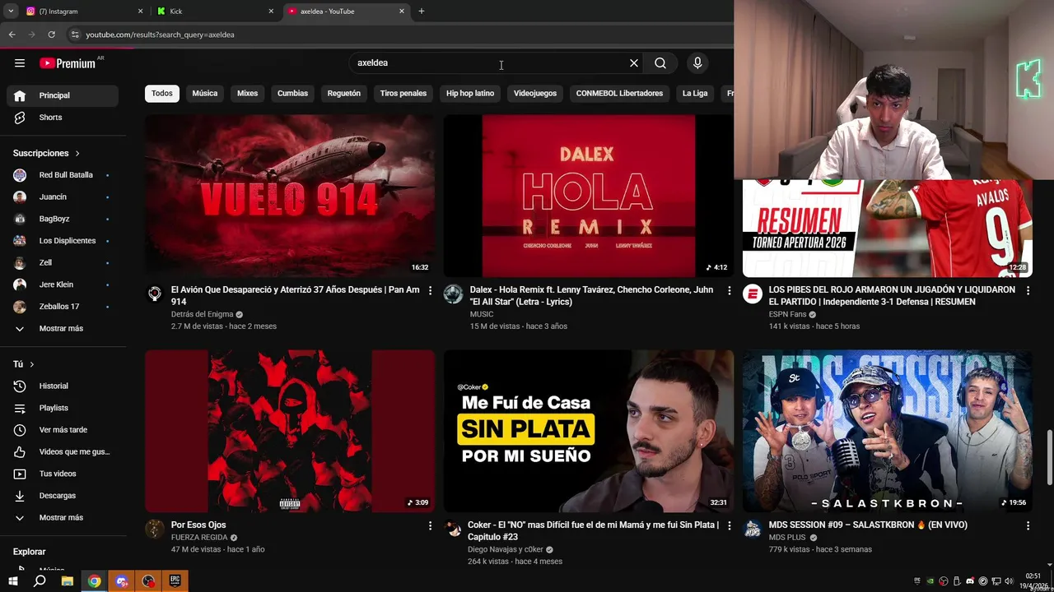Expand Mostrar más under subscriptions
The height and width of the screenshot is (592, 1054).
pyautogui.click(x=63, y=329)
